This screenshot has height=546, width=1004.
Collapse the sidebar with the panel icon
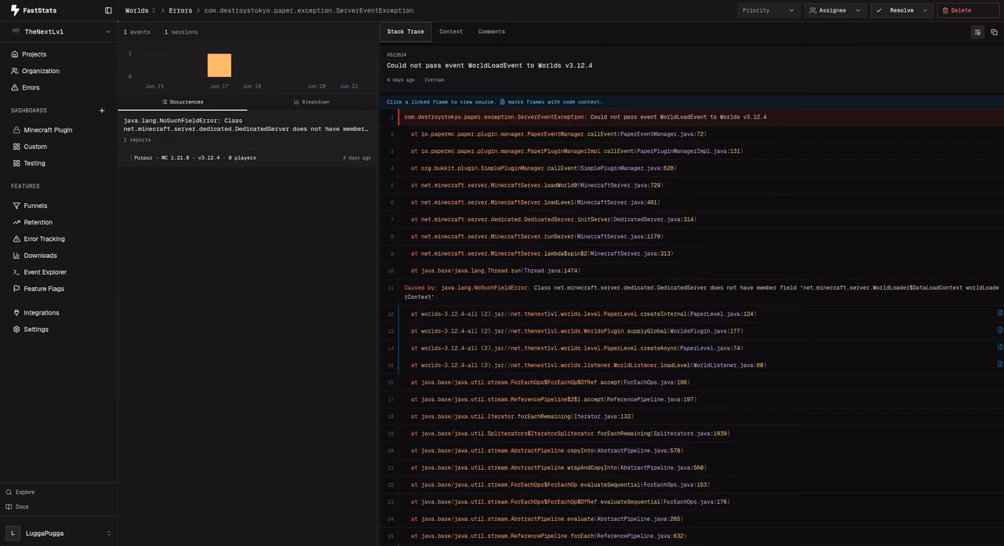pyautogui.click(x=108, y=10)
